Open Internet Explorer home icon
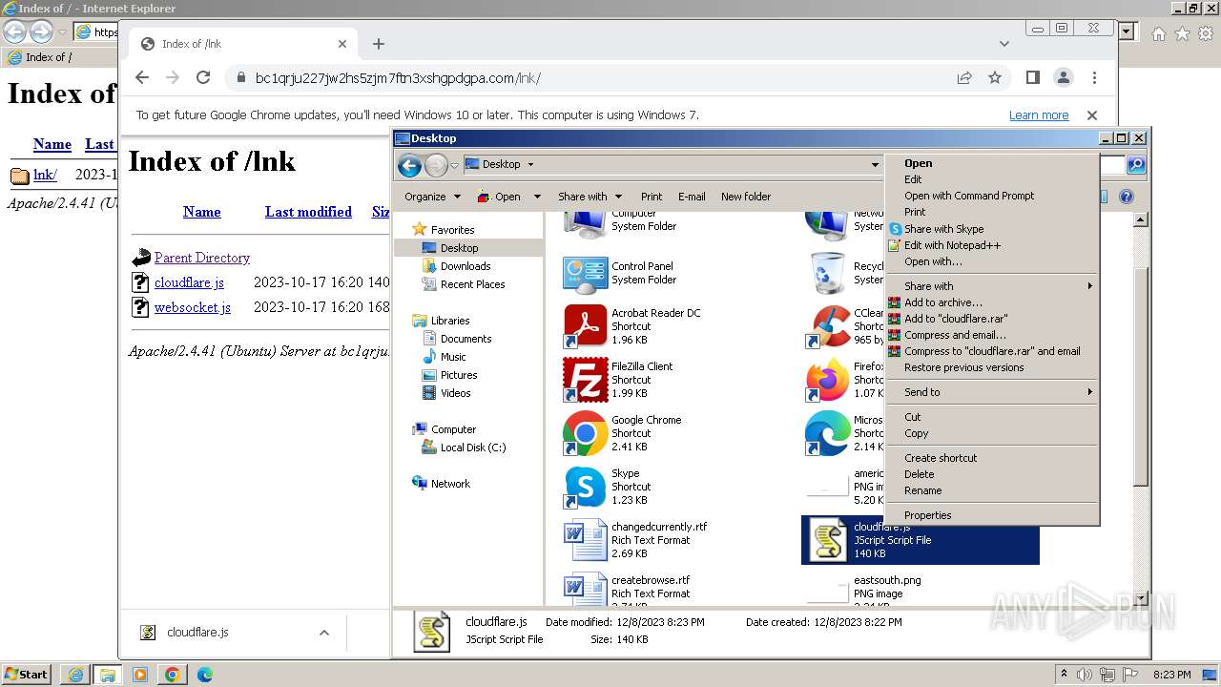This screenshot has height=687, width=1221. 1158,33
